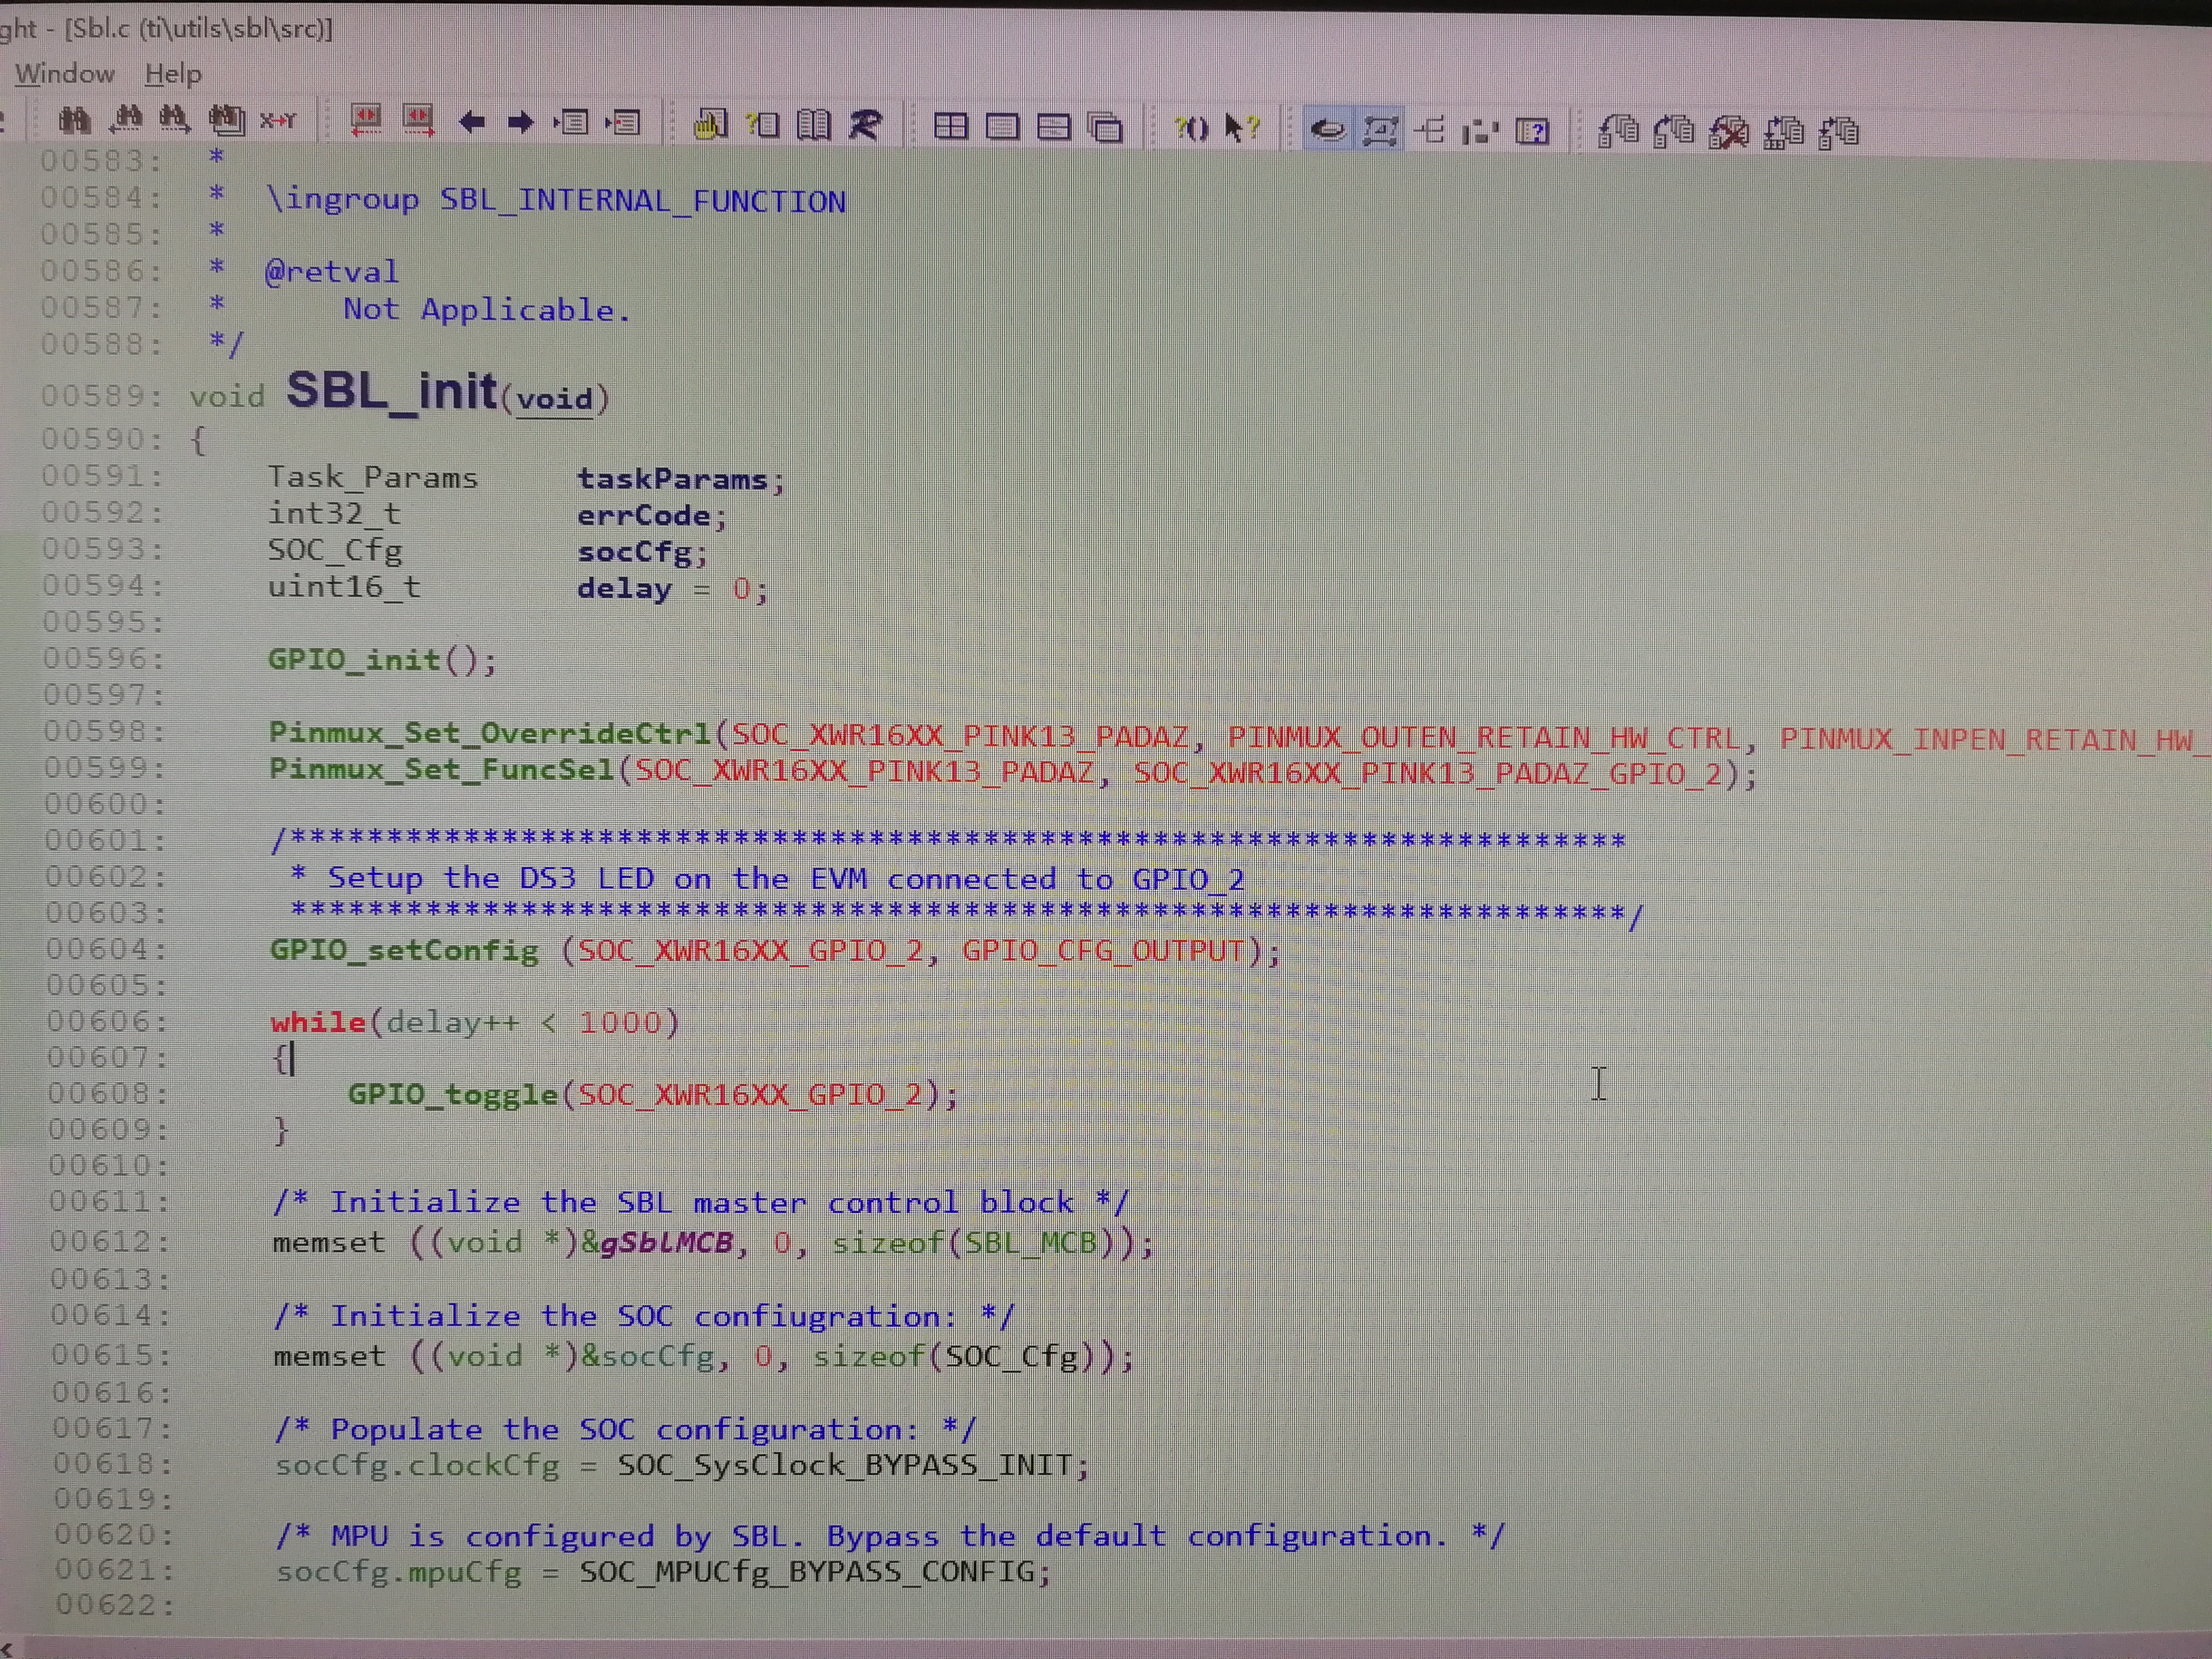Click the Cascade Windows icon
The width and height of the screenshot is (2212, 1659).
[1106, 128]
